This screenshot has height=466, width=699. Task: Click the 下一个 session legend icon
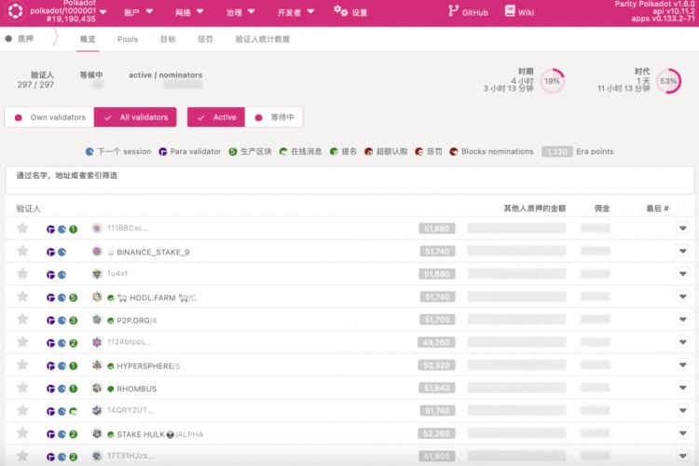(89, 152)
